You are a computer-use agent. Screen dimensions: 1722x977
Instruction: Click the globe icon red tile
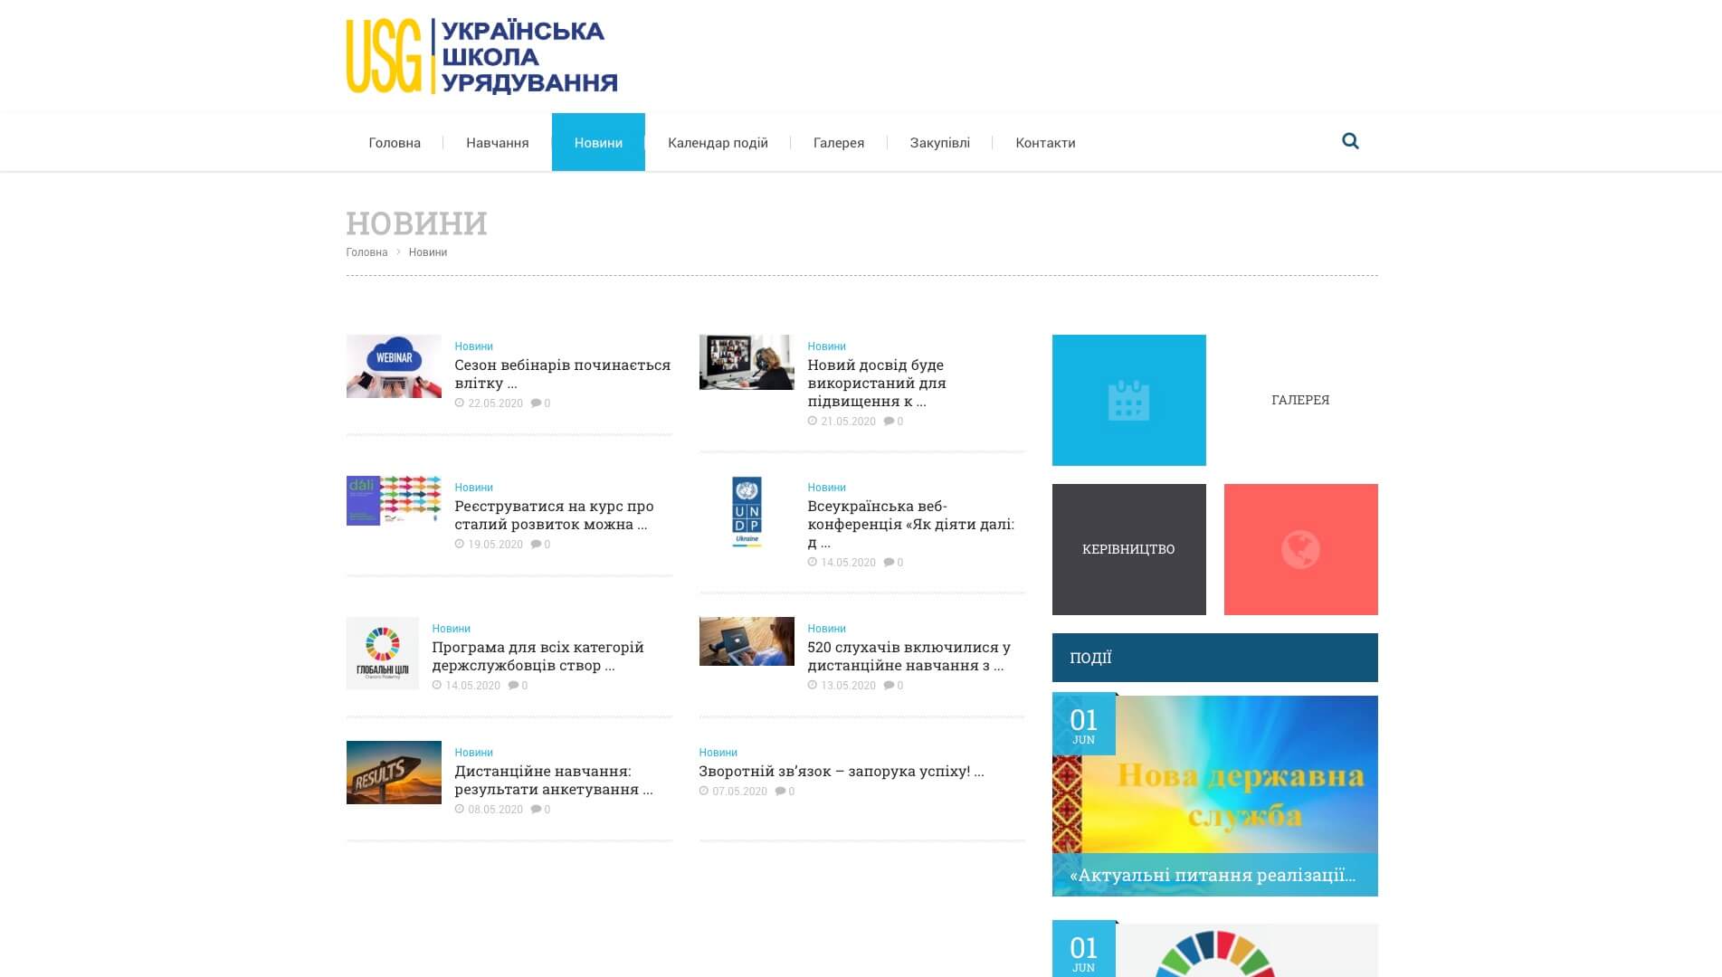(x=1300, y=549)
